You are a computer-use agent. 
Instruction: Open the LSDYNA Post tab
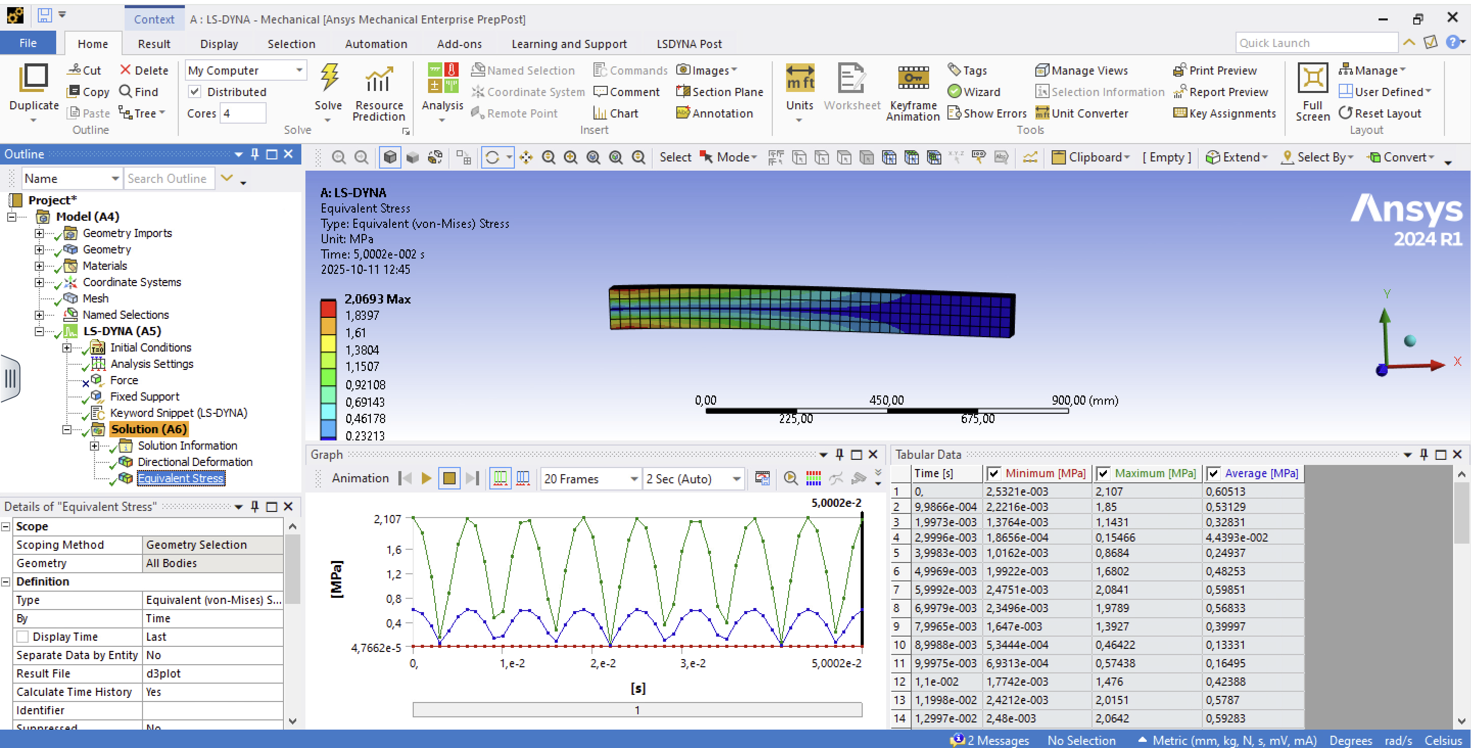[x=689, y=43]
